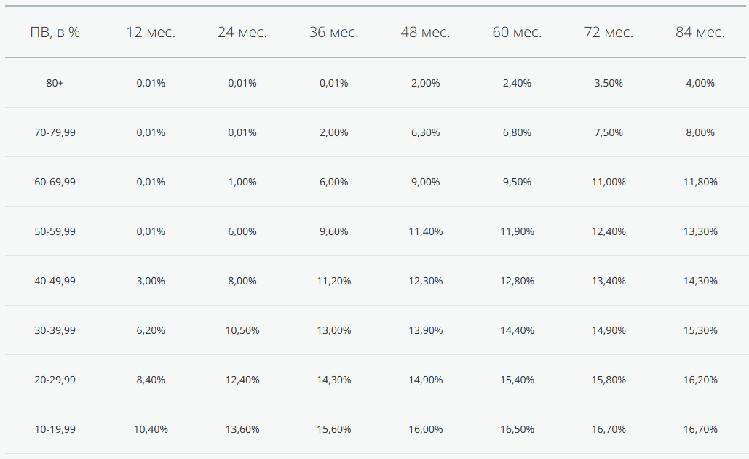Click the 2,40% rate cell
This screenshot has width=749, height=459.
click(517, 83)
